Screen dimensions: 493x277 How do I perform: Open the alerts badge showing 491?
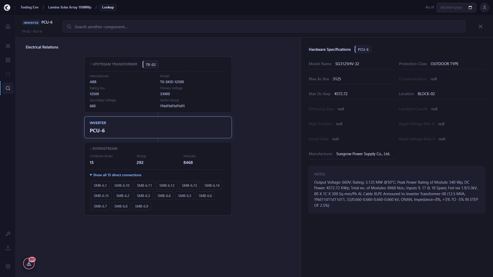tap(29, 263)
